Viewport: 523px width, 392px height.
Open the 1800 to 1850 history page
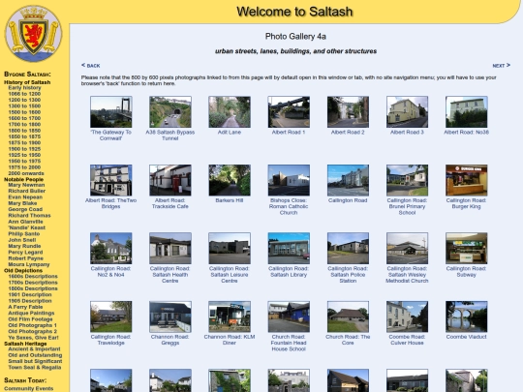[x=24, y=131]
